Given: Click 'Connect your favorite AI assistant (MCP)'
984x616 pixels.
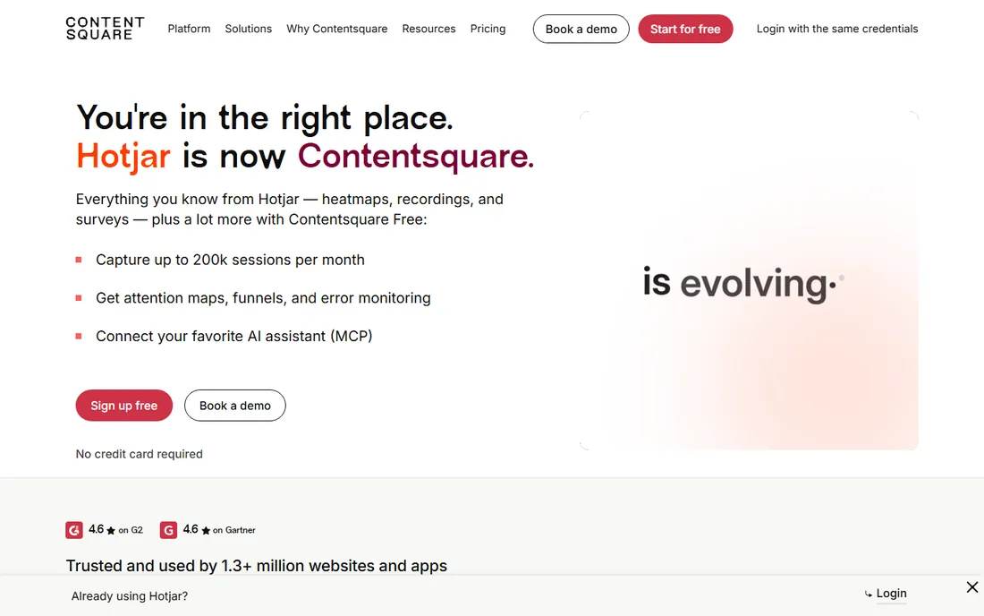Looking at the screenshot, I should pyautogui.click(x=234, y=336).
